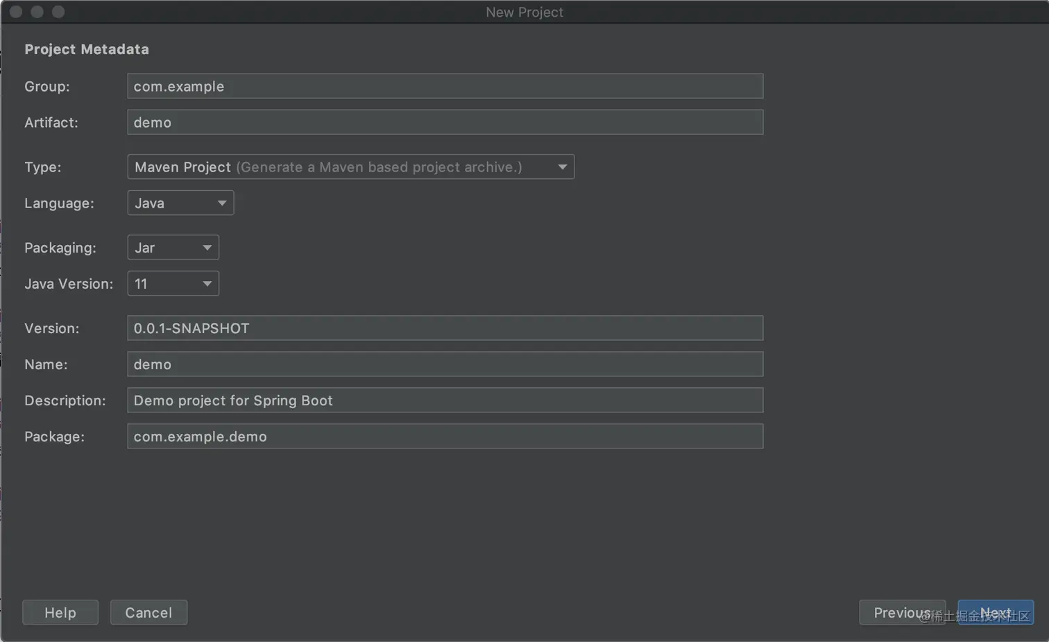Minimize the New Project window

[x=37, y=12]
